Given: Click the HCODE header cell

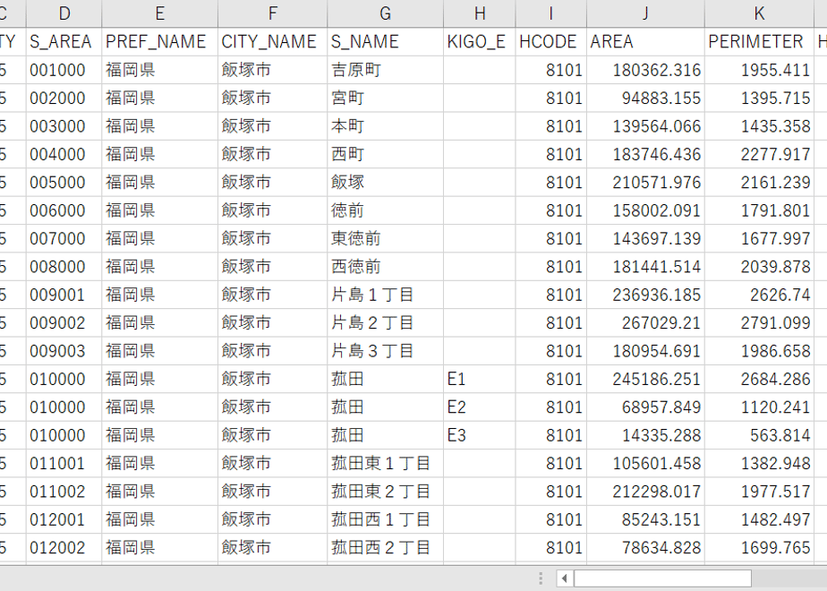Looking at the screenshot, I should pyautogui.click(x=551, y=42).
